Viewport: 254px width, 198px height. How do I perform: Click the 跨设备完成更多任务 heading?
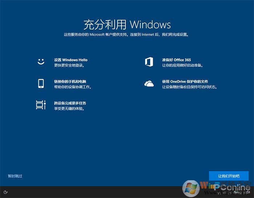pos(70,103)
